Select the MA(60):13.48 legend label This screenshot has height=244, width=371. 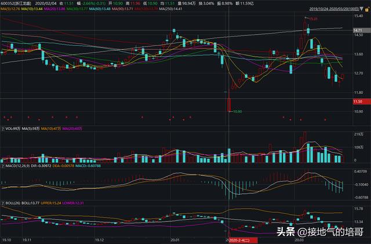click(x=100, y=9)
